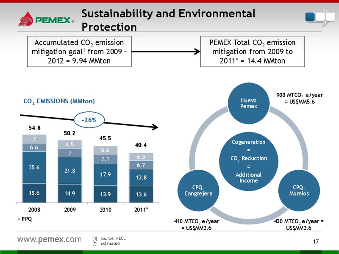Click the -26% oval label
The image size is (339, 254).
click(x=89, y=120)
